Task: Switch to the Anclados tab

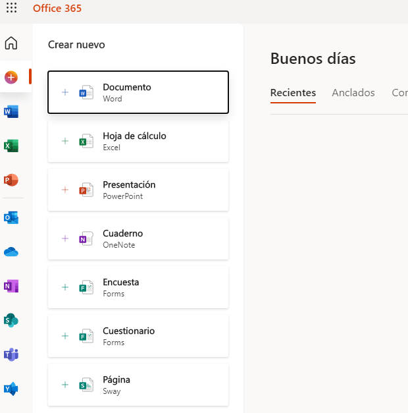Action: (353, 93)
